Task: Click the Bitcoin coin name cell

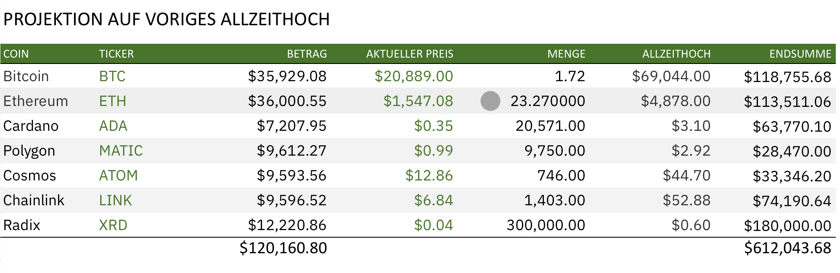Action: (26, 76)
